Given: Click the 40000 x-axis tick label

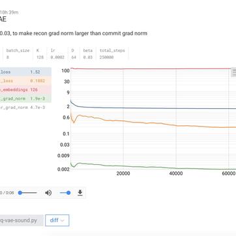Looking at the screenshot, I should 176,173.
